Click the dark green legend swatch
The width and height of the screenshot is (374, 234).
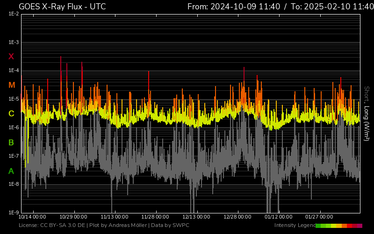point(318,226)
